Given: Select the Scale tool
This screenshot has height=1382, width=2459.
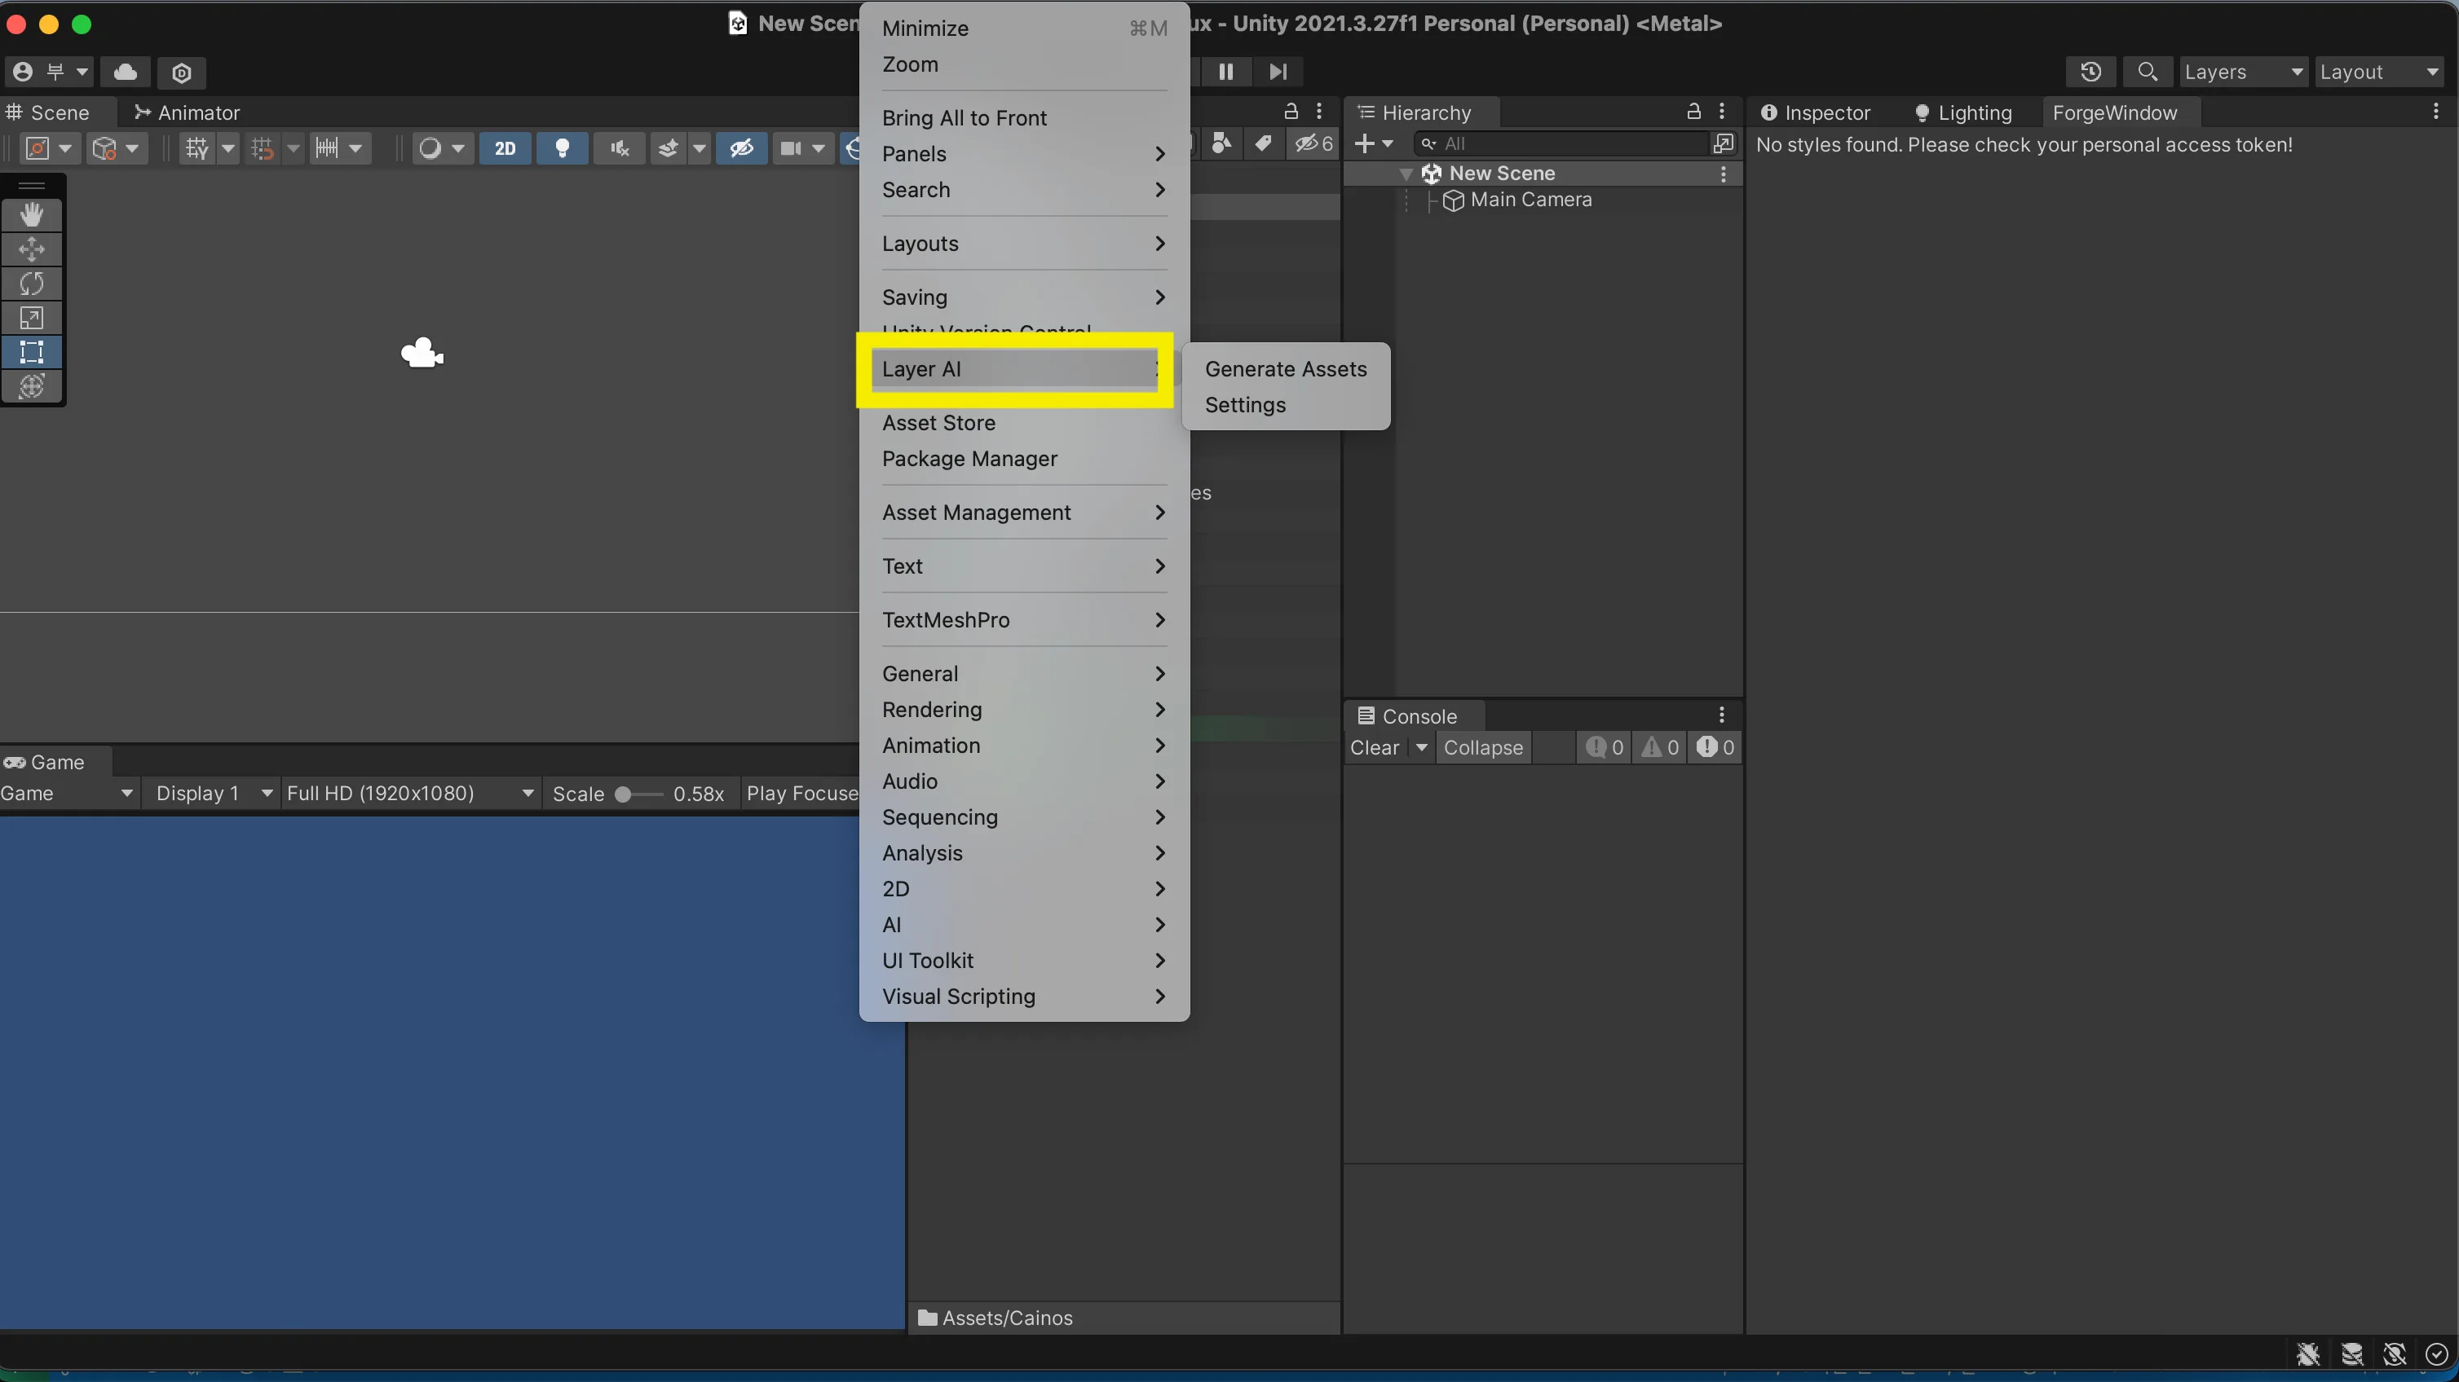Looking at the screenshot, I should [x=32, y=318].
